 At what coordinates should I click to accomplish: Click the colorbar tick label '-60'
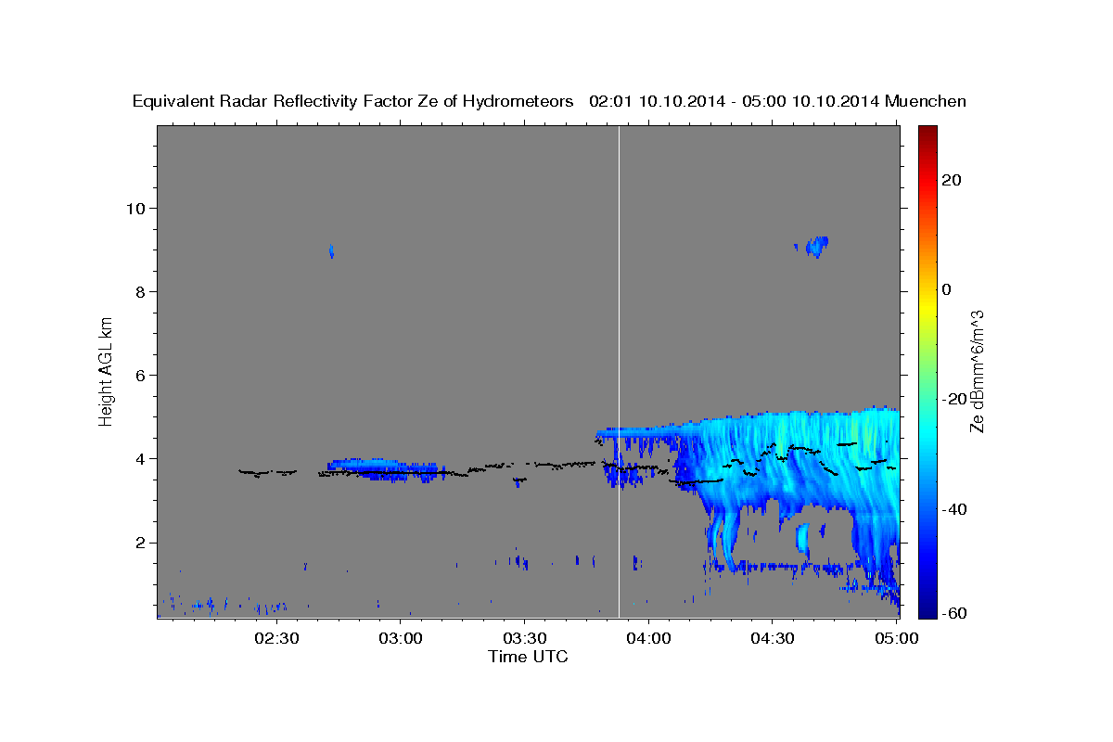tap(955, 613)
